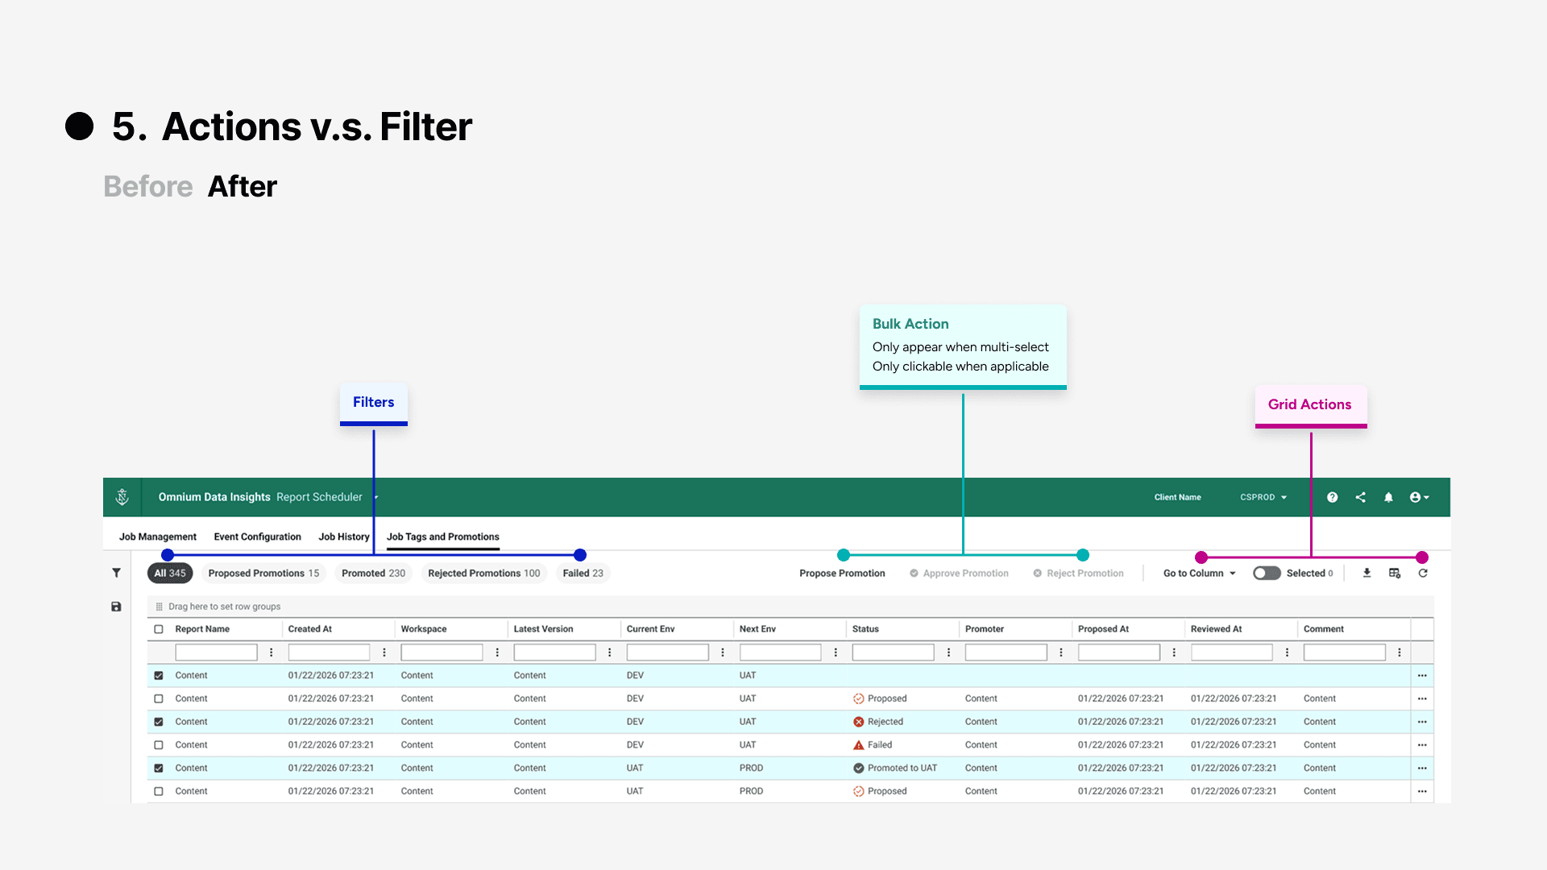Click the Status filter input
1547x870 pixels.
[893, 652]
